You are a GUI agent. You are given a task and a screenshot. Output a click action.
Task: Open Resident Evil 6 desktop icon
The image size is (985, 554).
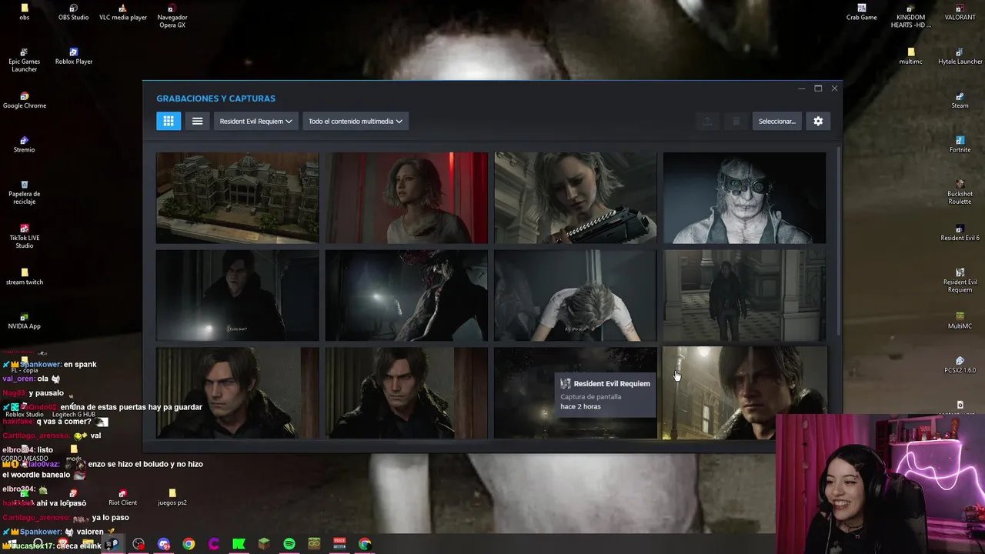coord(960,232)
